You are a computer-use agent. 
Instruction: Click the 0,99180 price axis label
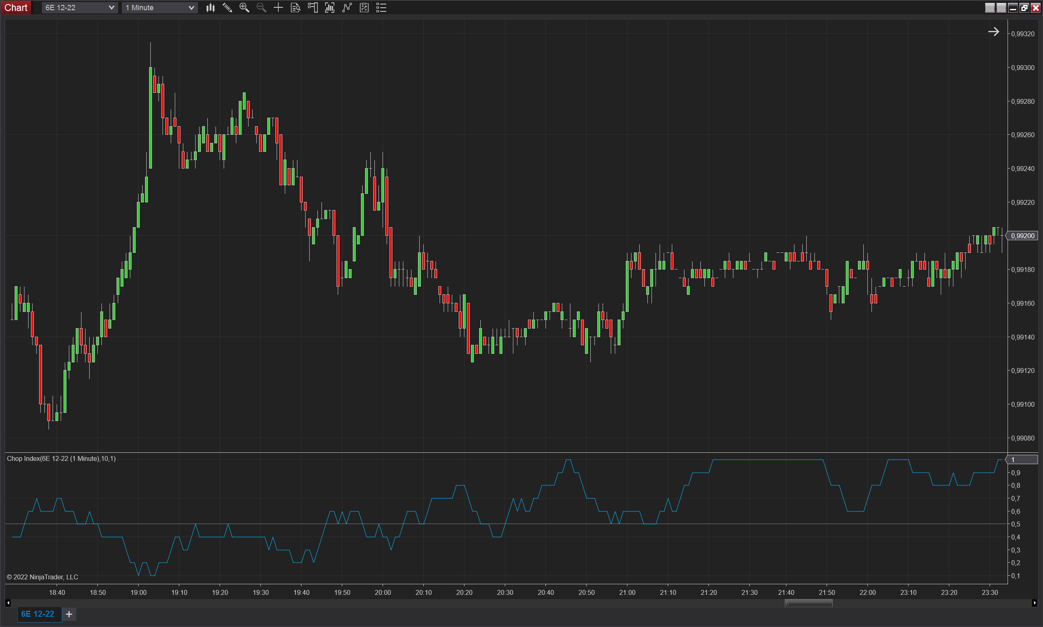coord(1023,270)
